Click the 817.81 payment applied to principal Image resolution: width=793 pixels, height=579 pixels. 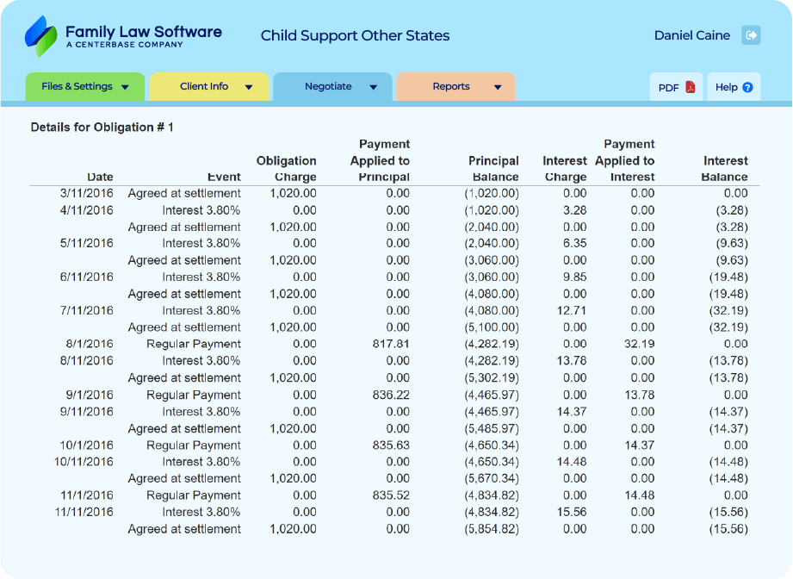coord(391,344)
